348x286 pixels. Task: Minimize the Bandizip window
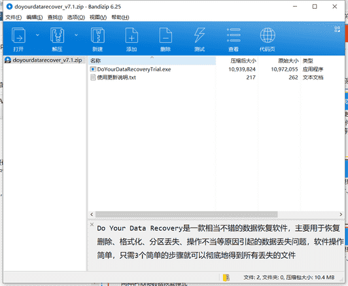295,7
